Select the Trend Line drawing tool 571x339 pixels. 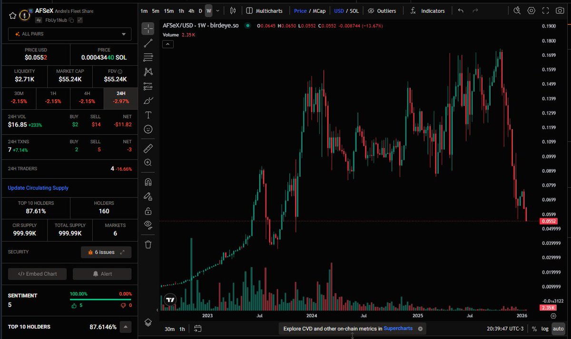(x=148, y=43)
